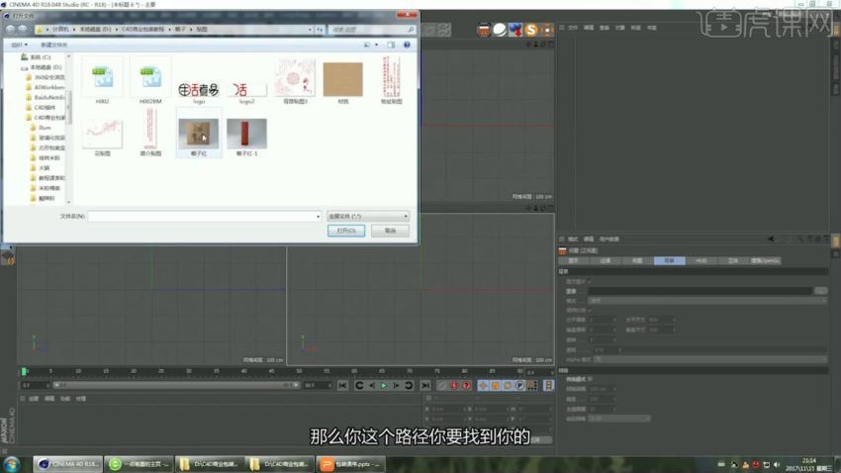Select the brown texture square file thumbnail
The width and height of the screenshot is (841, 473).
[342, 81]
